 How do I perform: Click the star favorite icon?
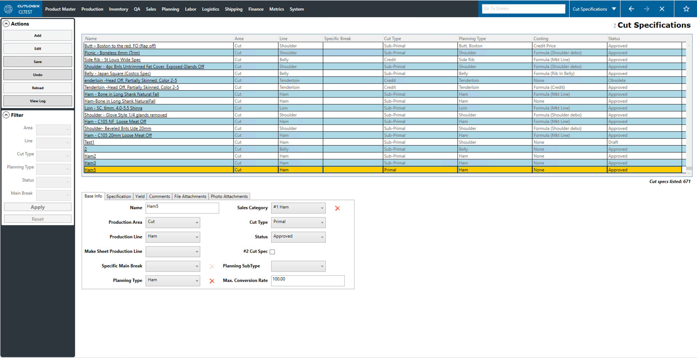pyautogui.click(x=686, y=9)
